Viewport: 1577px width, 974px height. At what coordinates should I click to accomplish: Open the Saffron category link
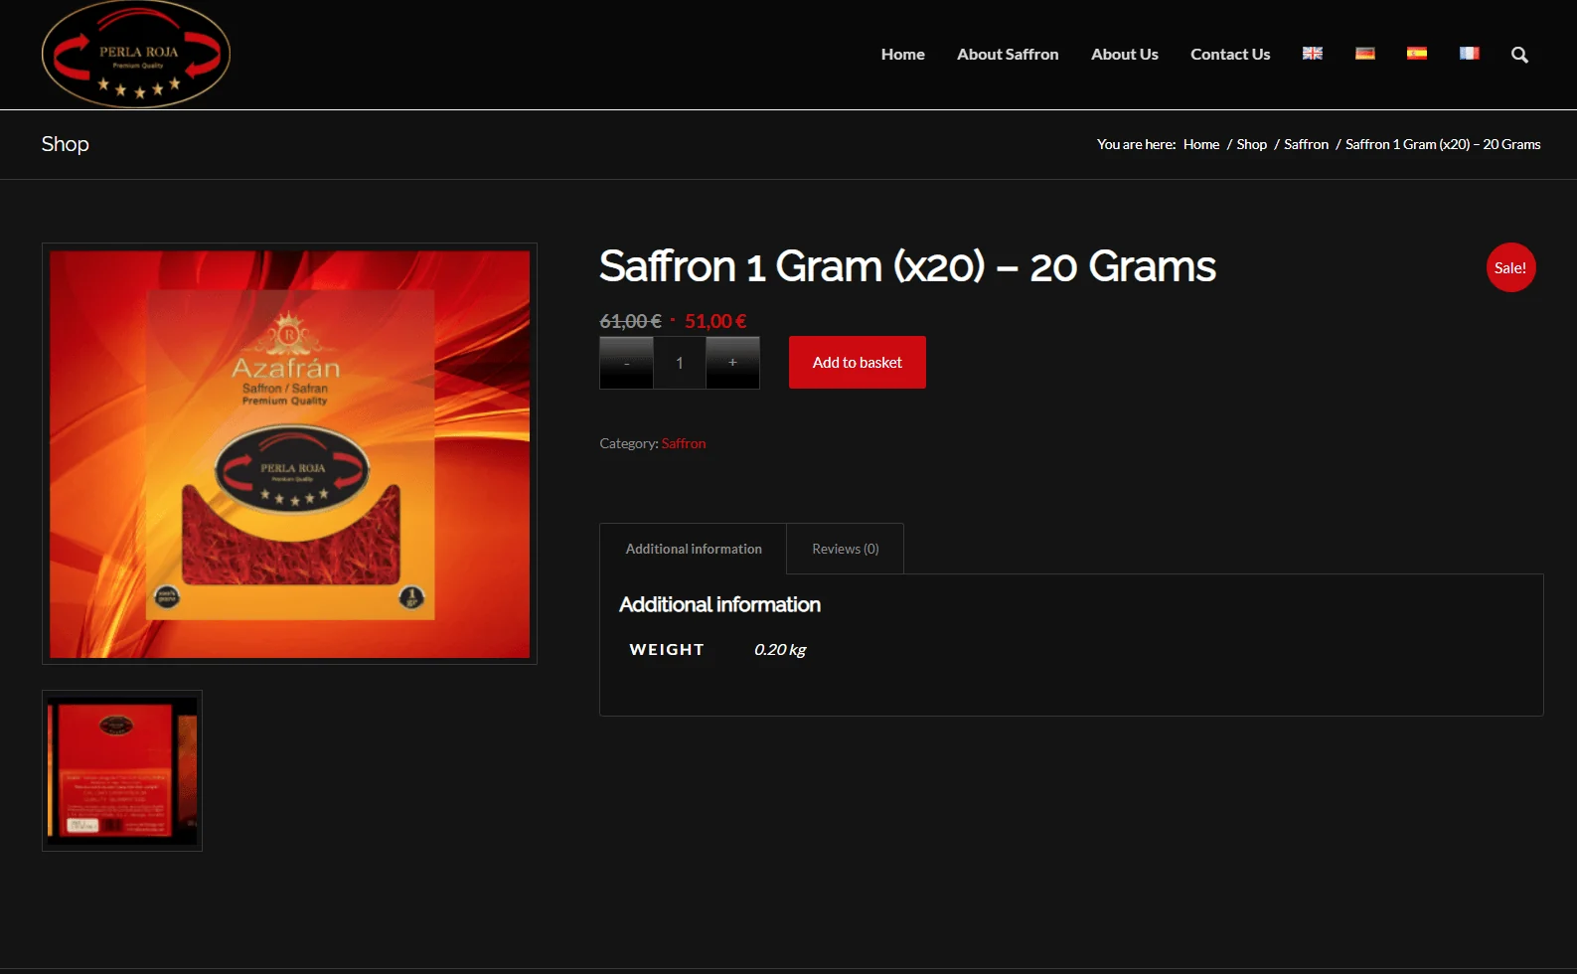[x=684, y=443]
